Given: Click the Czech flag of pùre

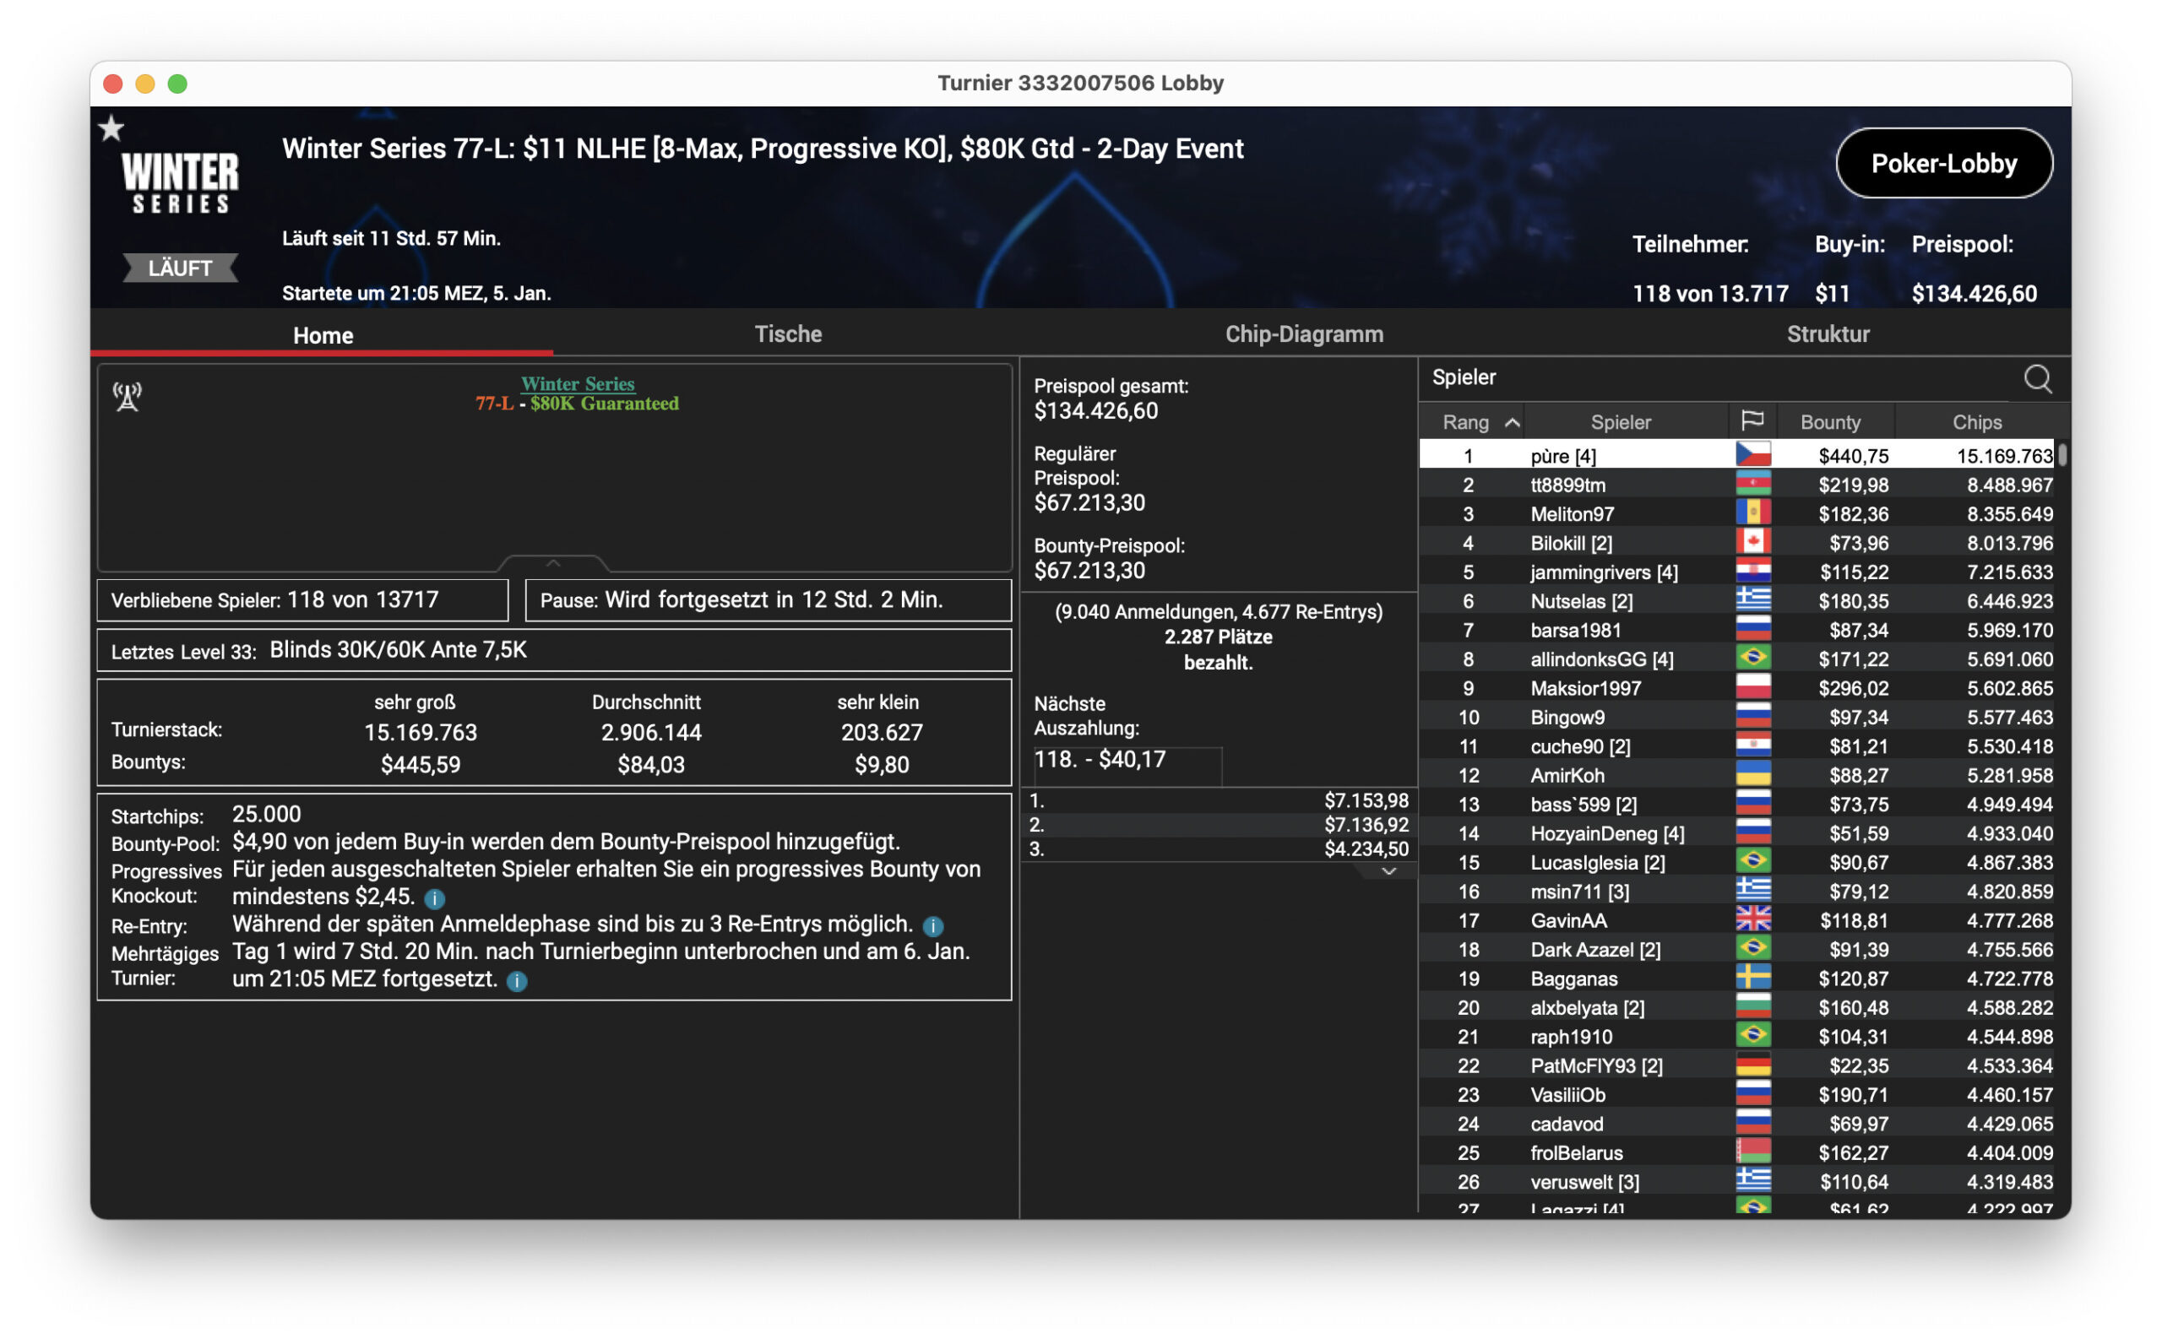Looking at the screenshot, I should (x=1752, y=455).
